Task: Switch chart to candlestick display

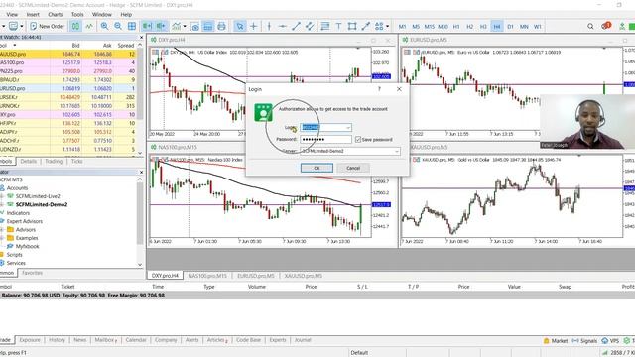Action: pos(75,26)
